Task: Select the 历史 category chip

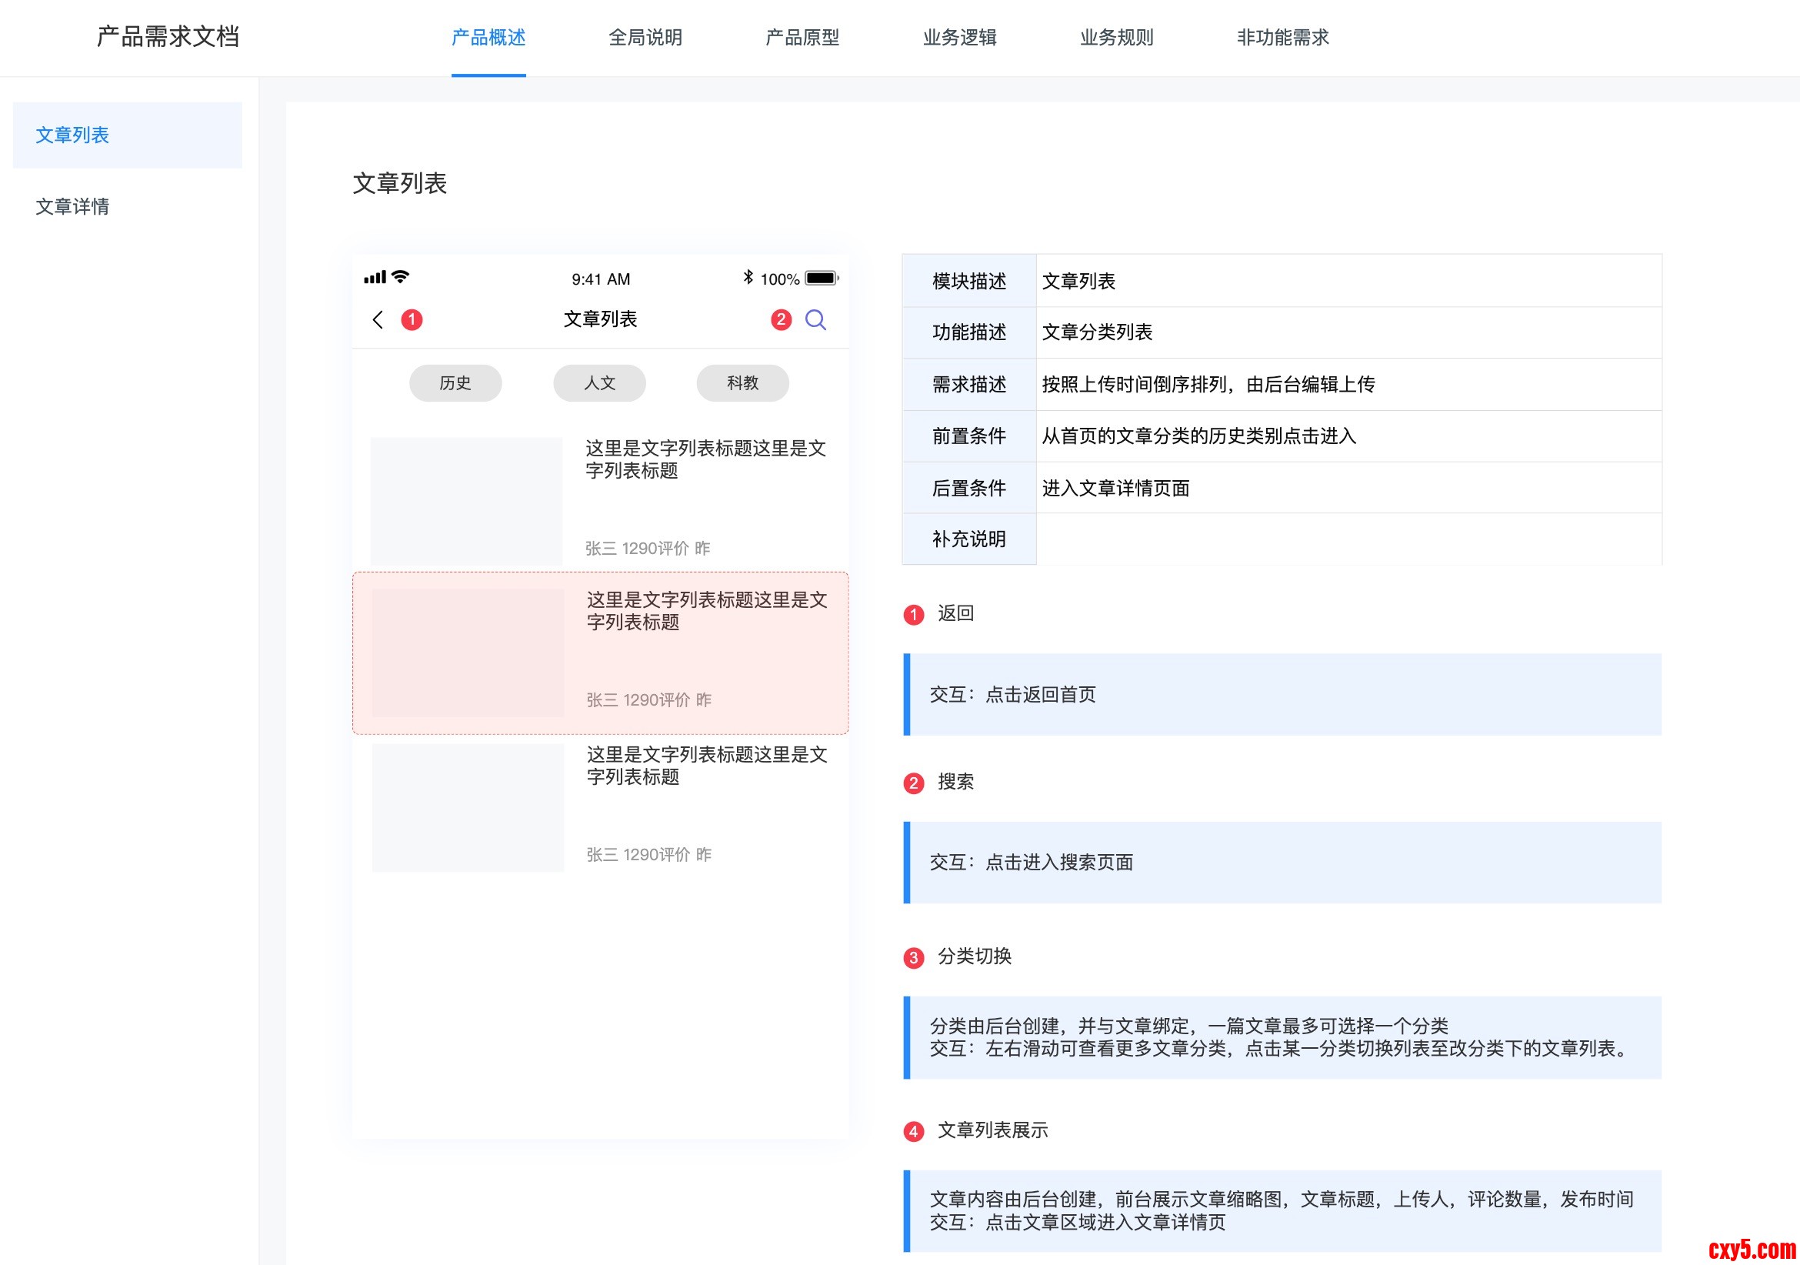Action: pyautogui.click(x=455, y=382)
